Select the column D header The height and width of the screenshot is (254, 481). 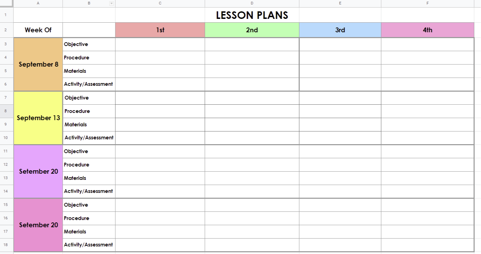pos(252,3)
